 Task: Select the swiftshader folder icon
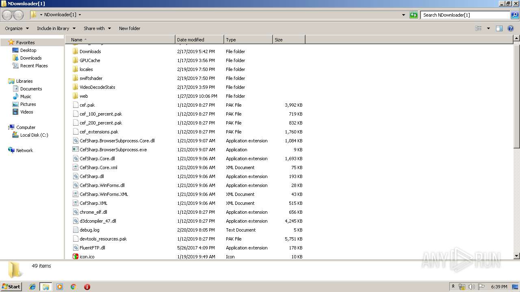pos(76,78)
